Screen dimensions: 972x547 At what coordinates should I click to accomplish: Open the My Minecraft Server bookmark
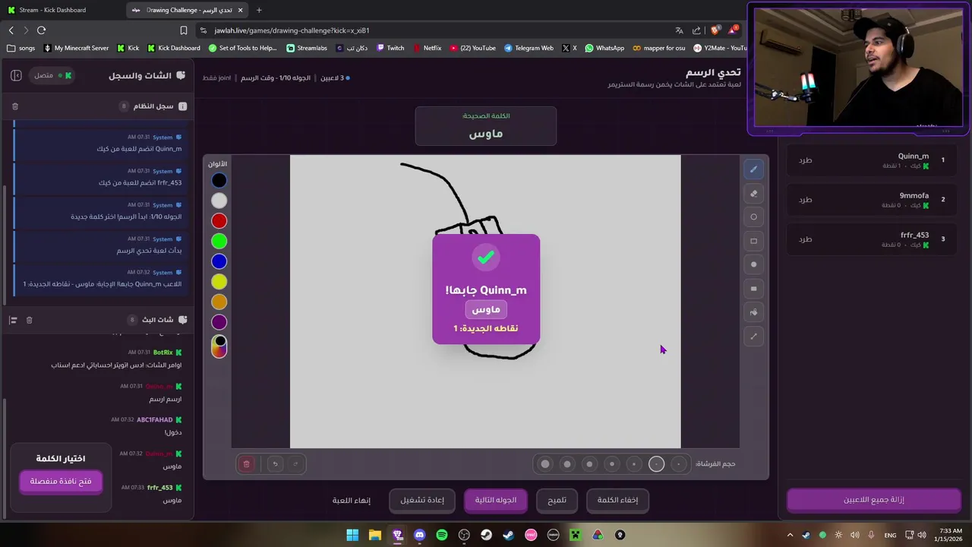click(x=76, y=48)
